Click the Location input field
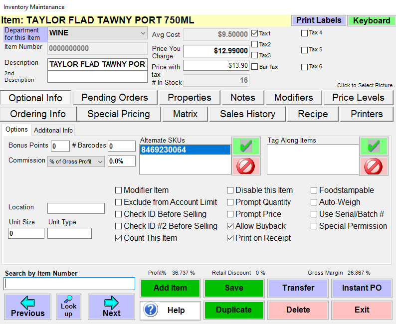The width and height of the screenshot is (396, 324). 76,208
